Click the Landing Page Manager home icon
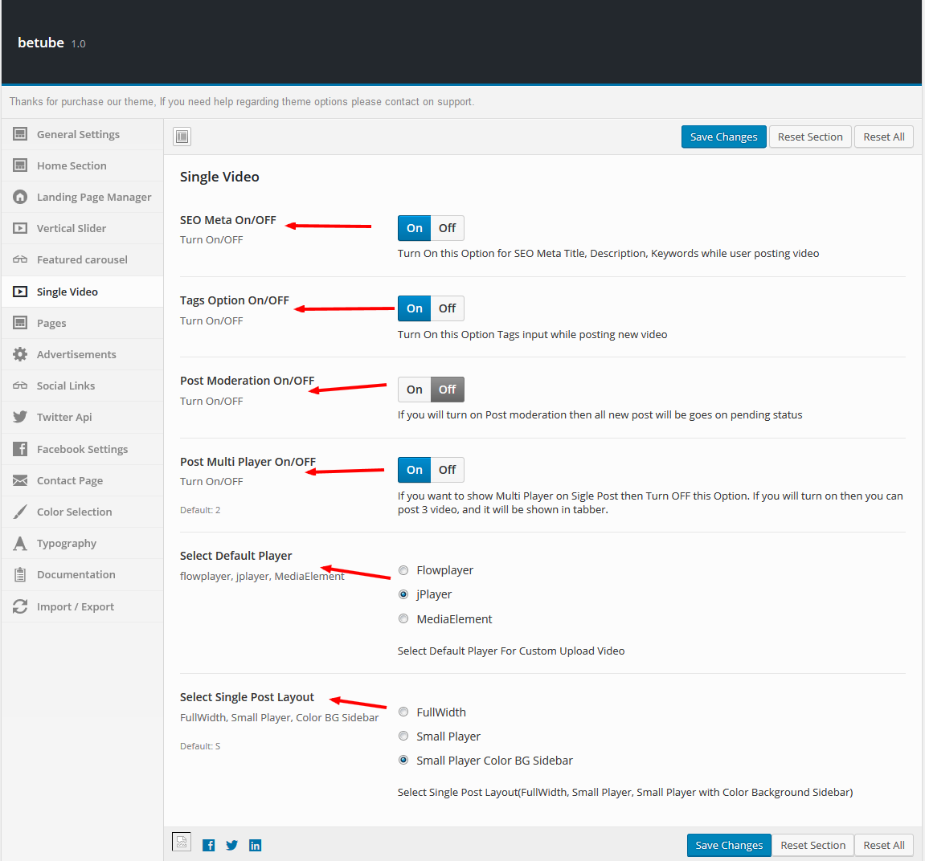Viewport: 925px width, 861px height. pyautogui.click(x=19, y=197)
